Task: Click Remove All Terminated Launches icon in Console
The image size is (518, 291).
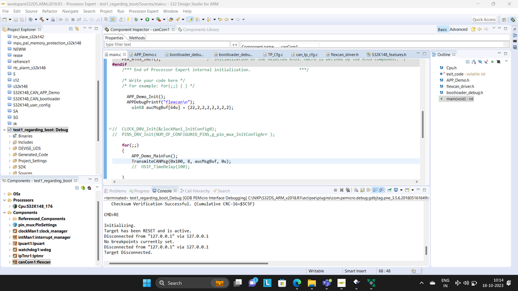Action: 348,190
